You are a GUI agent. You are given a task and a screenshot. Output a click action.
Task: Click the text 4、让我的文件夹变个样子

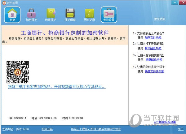tap(149, 67)
